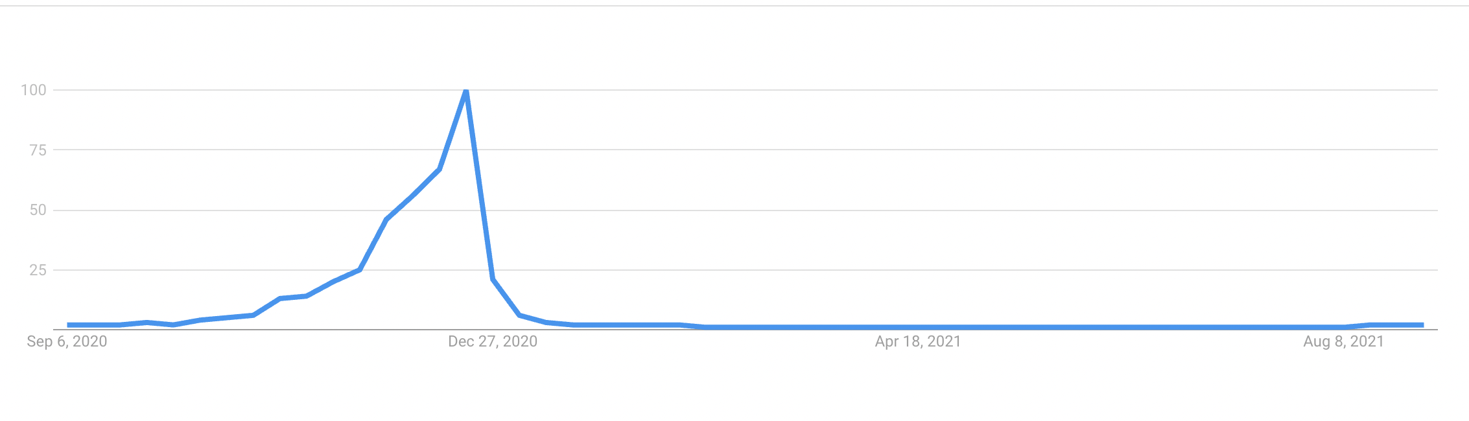This screenshot has width=1469, height=421.
Task: Click the peak of the trend line at 100
Action: (466, 91)
